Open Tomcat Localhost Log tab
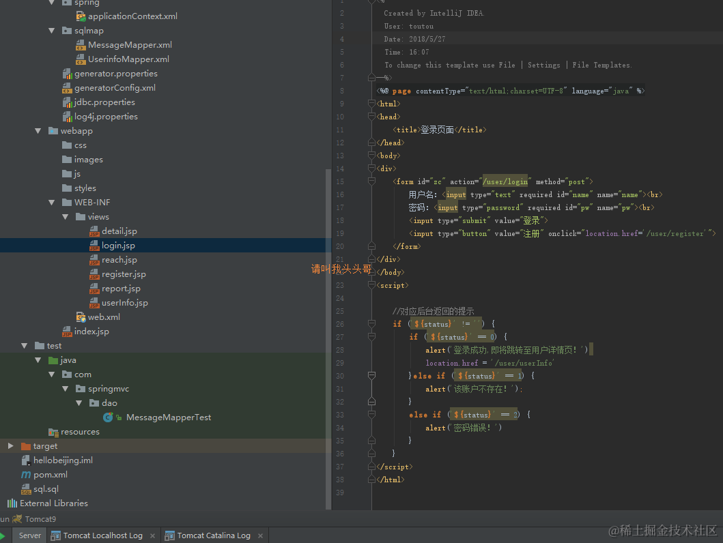Image resolution: width=723 pixels, height=543 pixels. [x=103, y=535]
